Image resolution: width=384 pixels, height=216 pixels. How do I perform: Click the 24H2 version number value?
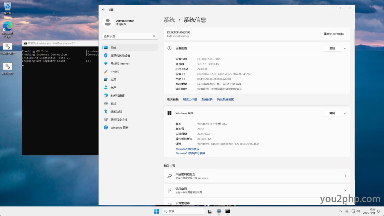[201, 129]
